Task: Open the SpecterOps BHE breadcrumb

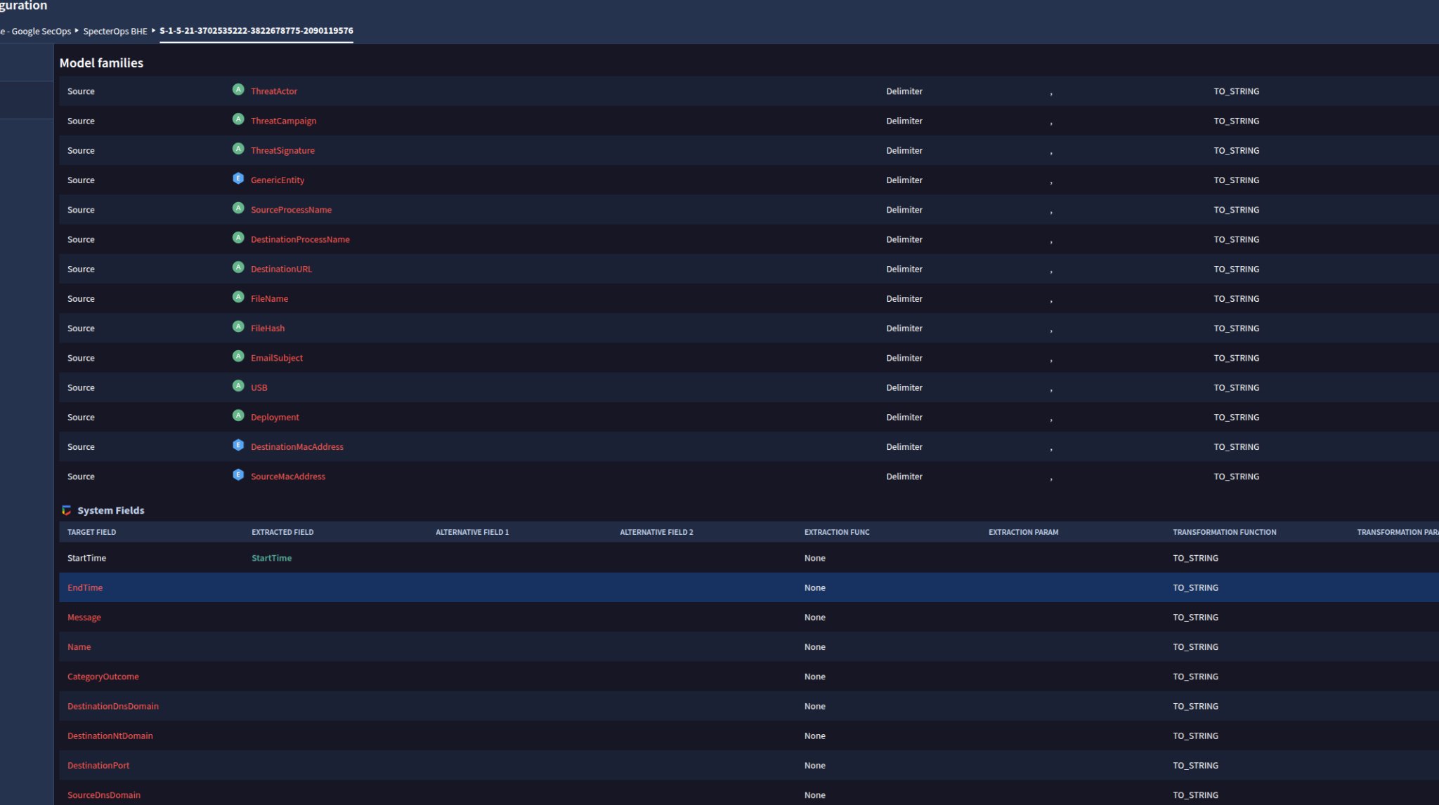Action: [x=115, y=31]
